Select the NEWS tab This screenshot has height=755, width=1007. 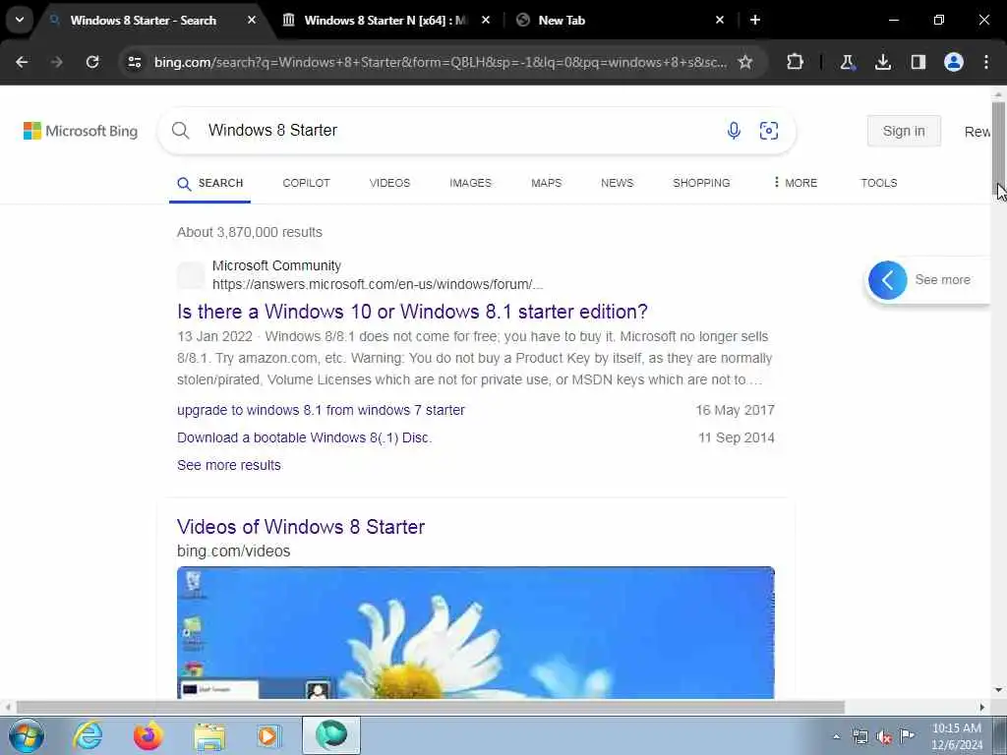tap(618, 183)
